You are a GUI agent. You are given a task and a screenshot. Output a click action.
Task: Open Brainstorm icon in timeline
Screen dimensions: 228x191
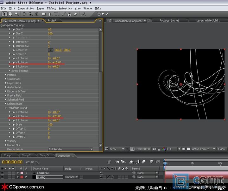click(x=151, y=162)
